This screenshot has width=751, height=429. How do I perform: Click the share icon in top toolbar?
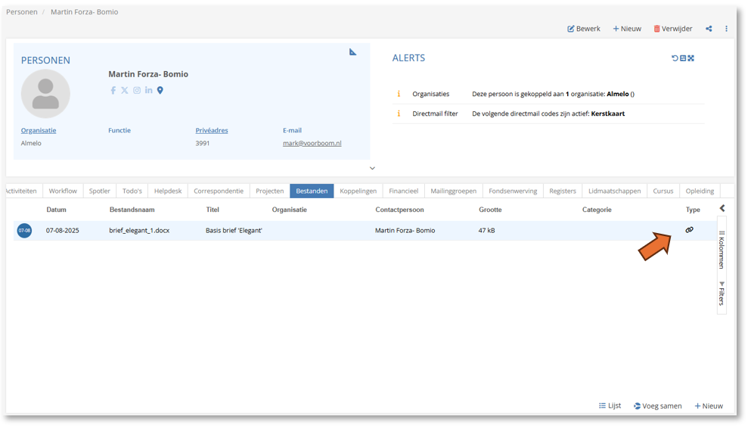coord(709,29)
